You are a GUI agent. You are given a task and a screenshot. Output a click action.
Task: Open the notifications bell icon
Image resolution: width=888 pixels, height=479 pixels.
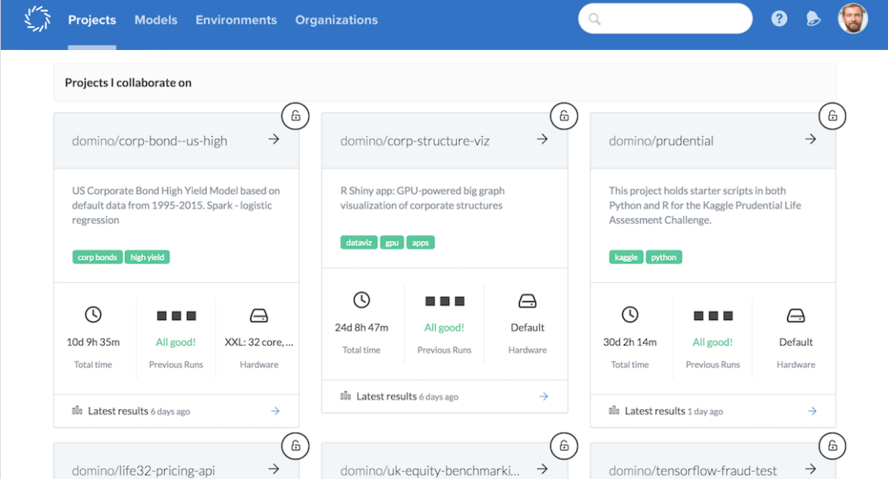(x=813, y=18)
